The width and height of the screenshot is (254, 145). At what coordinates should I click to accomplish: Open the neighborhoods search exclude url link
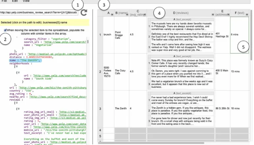60,76
